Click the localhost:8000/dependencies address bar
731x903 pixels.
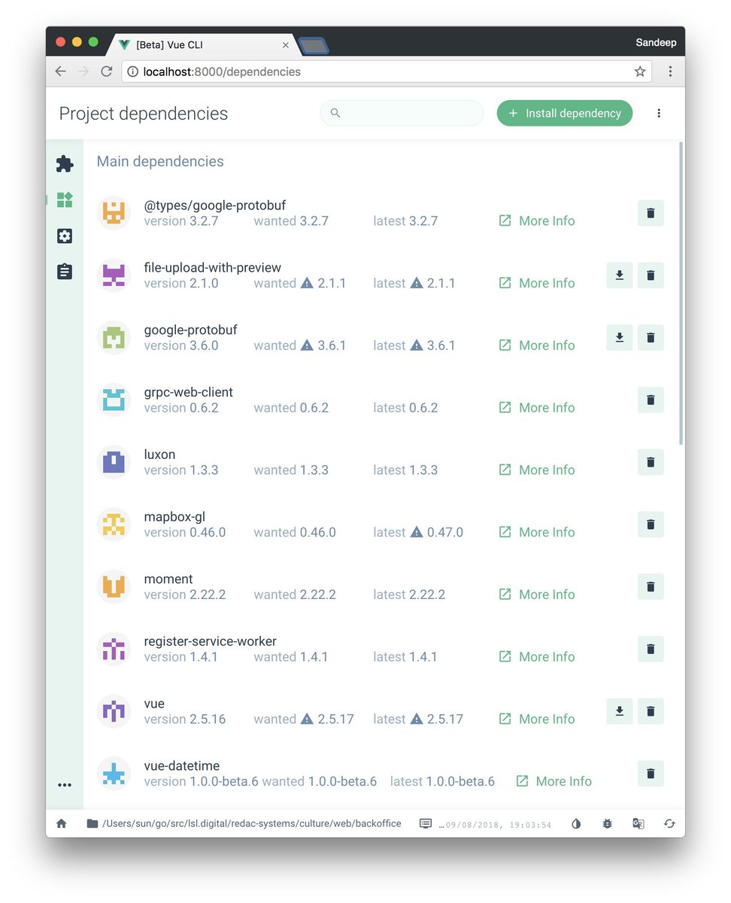point(386,71)
